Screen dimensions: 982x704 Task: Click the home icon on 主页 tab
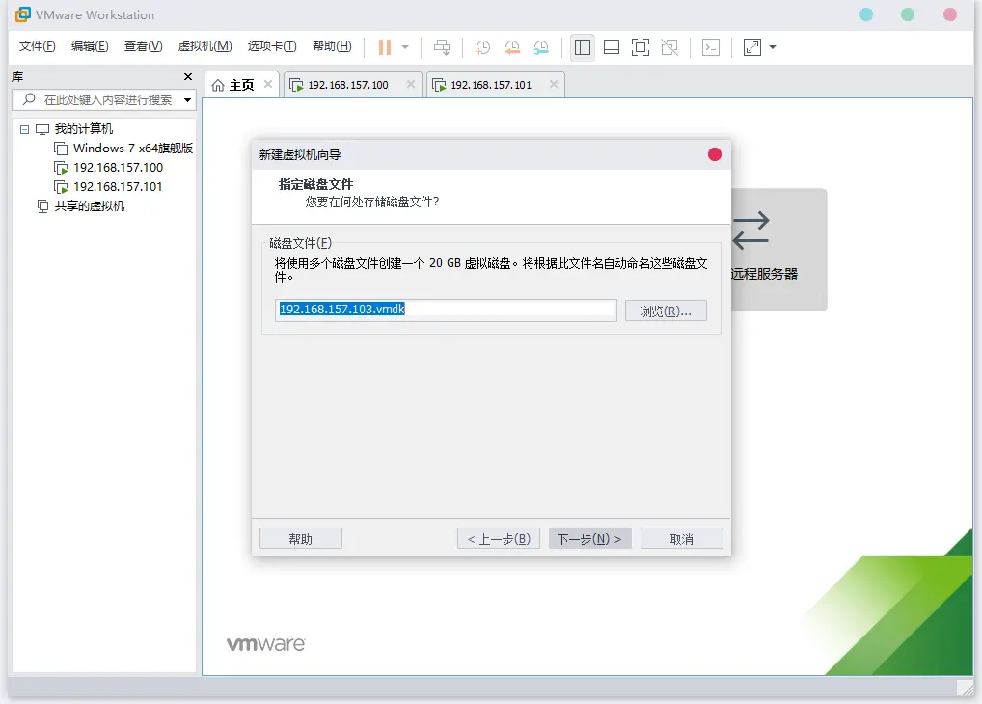point(218,85)
